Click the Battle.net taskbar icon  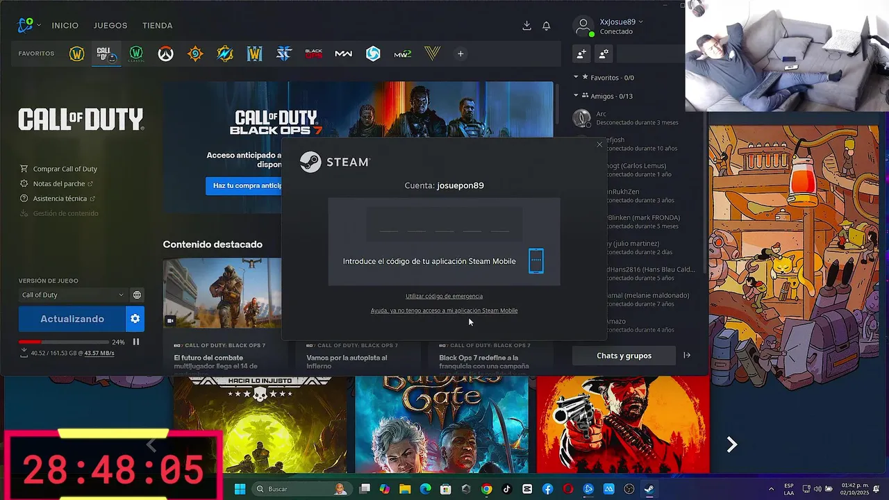[588, 489]
